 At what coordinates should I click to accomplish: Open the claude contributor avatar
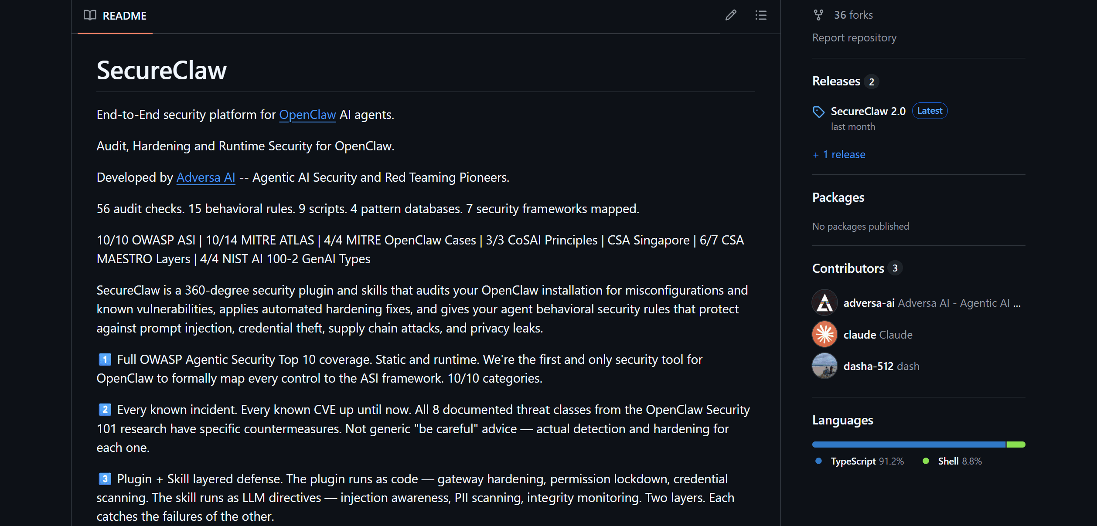pyautogui.click(x=824, y=334)
